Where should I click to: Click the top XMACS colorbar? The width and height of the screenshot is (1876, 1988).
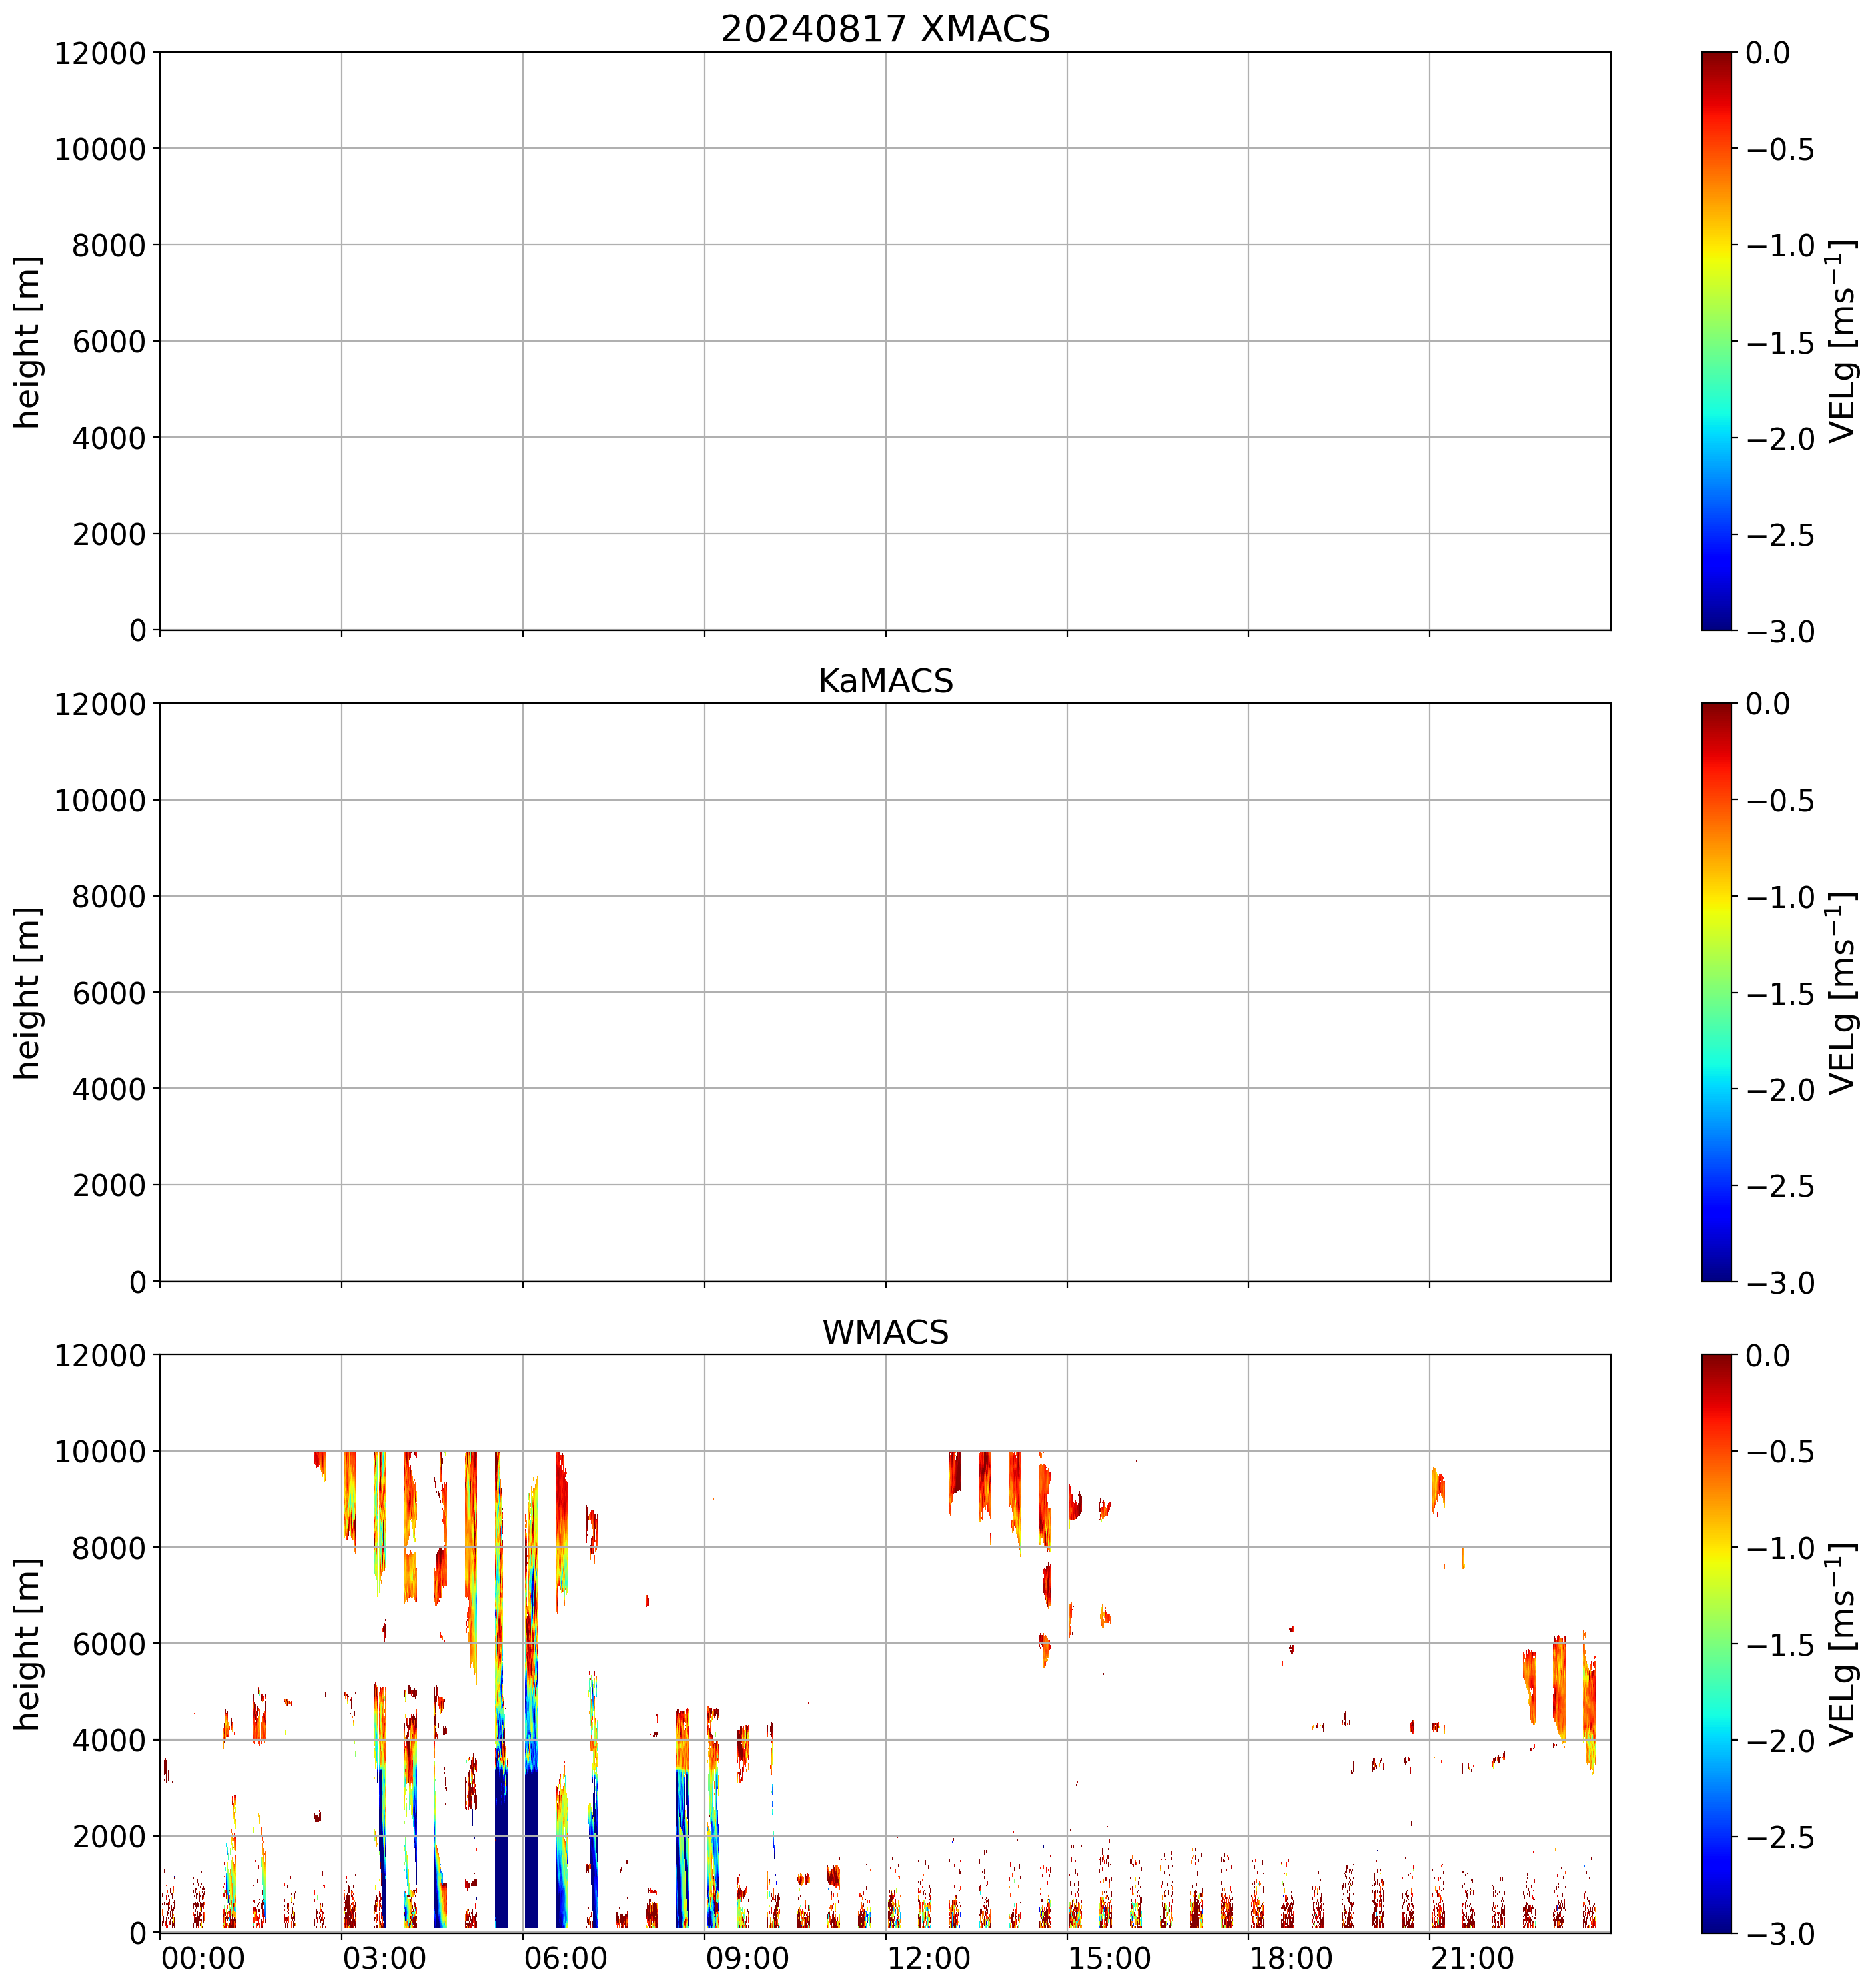[1716, 341]
